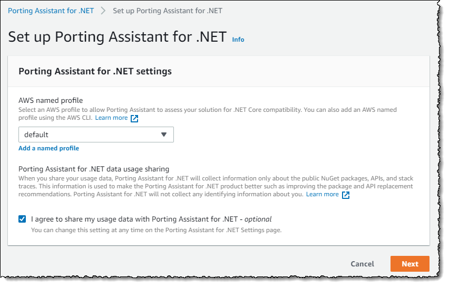Click the current "Set up Porting Assistant" breadcrumb
The height and width of the screenshot is (287, 449).
pos(168,11)
